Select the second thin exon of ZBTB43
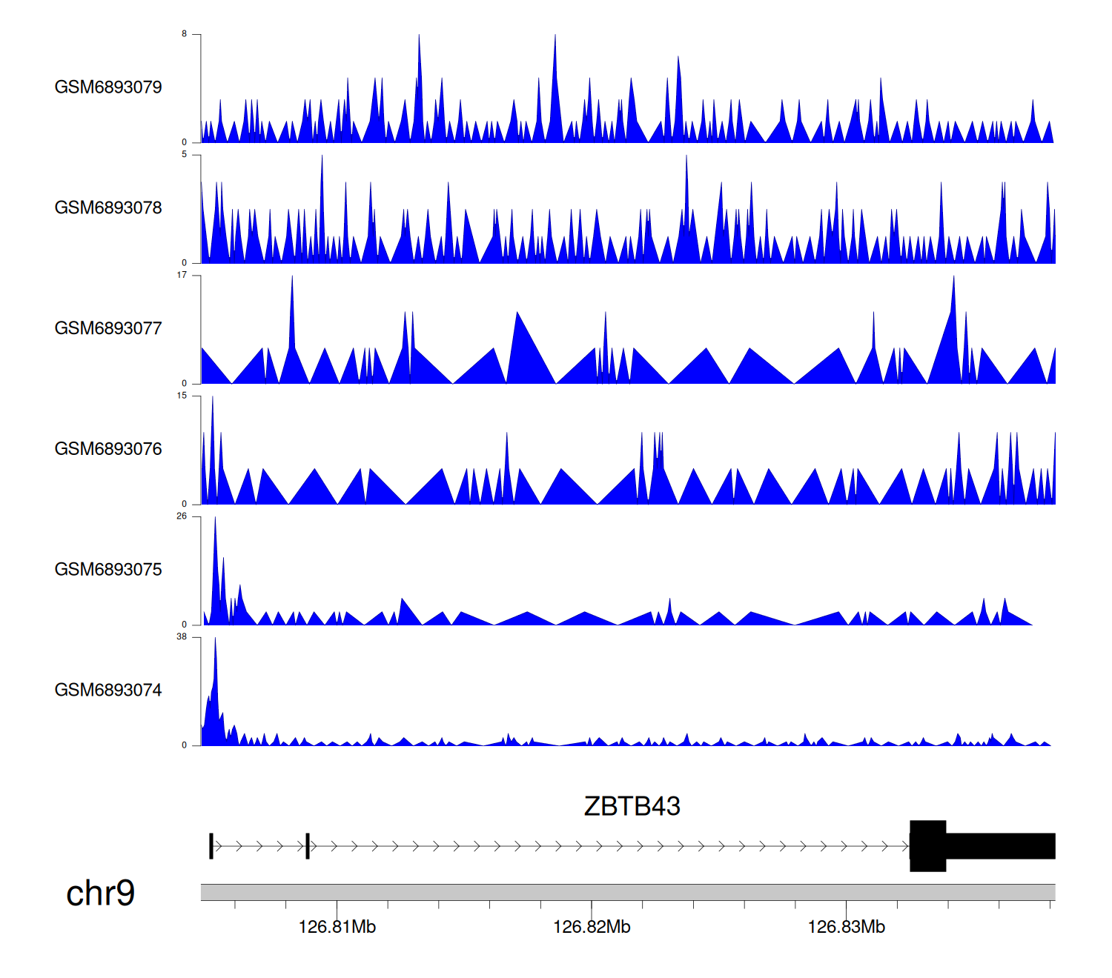 [x=308, y=846]
